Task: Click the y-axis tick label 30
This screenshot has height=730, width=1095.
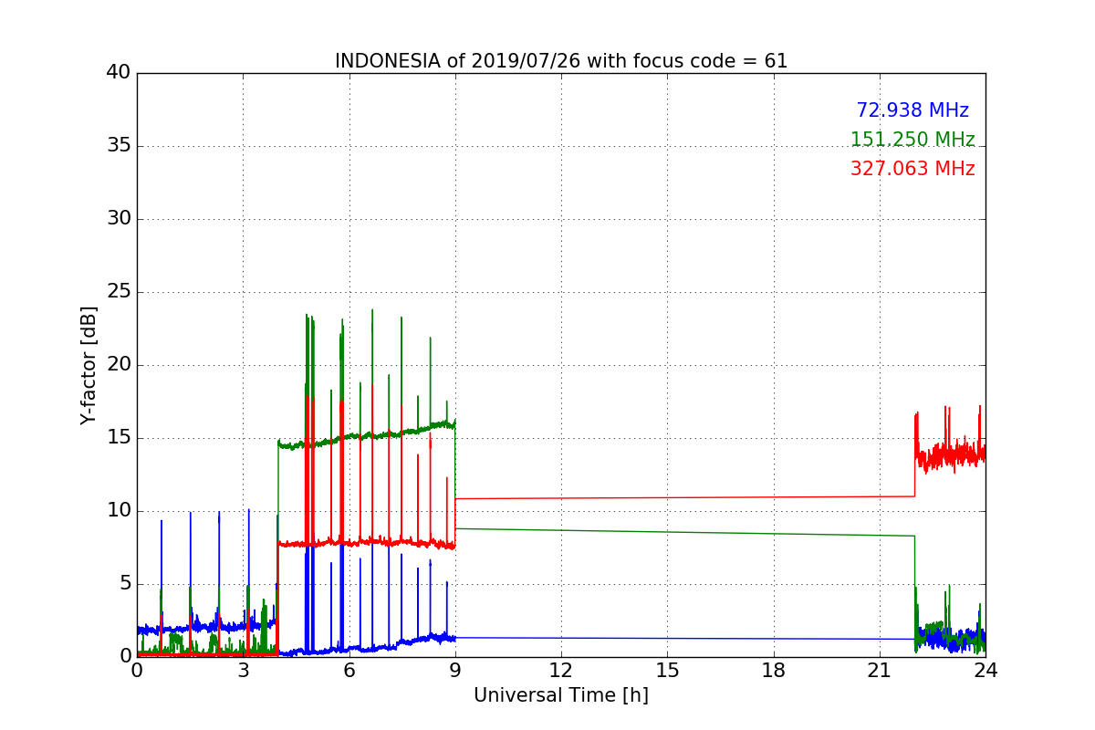Action: (119, 219)
